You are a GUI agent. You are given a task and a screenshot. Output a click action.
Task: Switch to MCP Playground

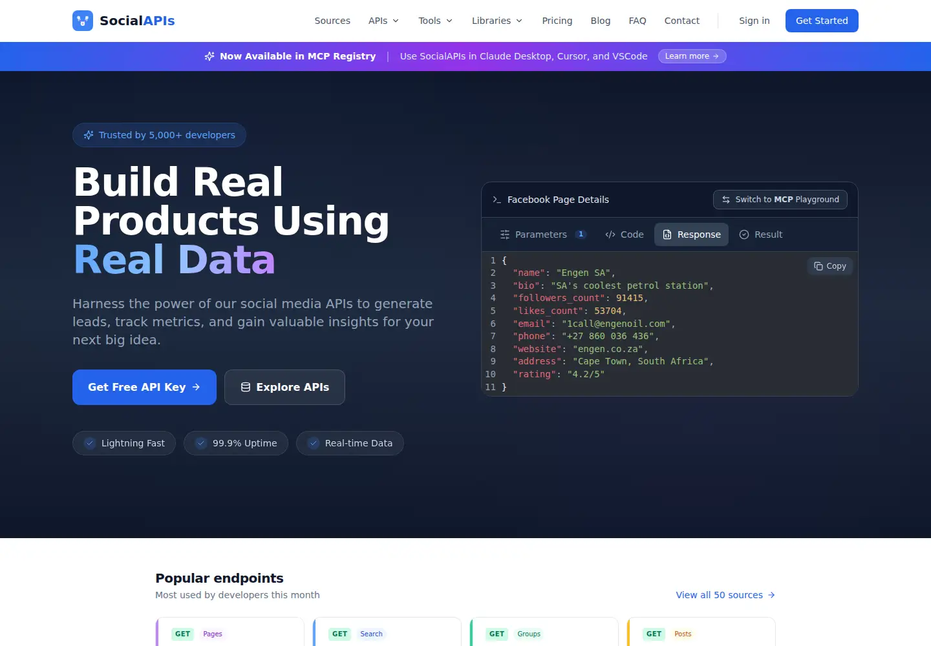tap(780, 200)
